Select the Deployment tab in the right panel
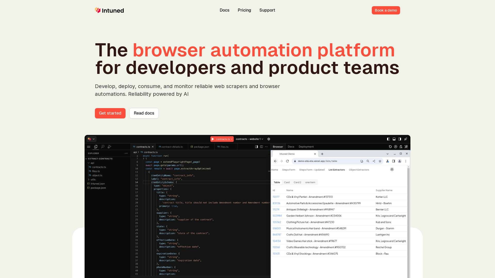 pos(306,147)
